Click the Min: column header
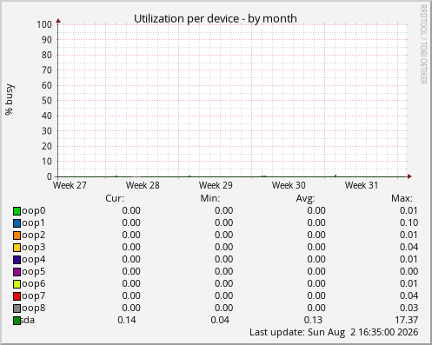Viewport: 432px width, 345px height. [x=210, y=198]
